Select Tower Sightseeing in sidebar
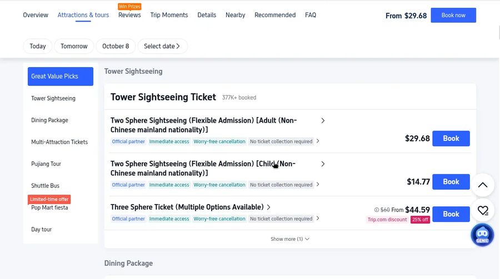 pyautogui.click(x=53, y=98)
